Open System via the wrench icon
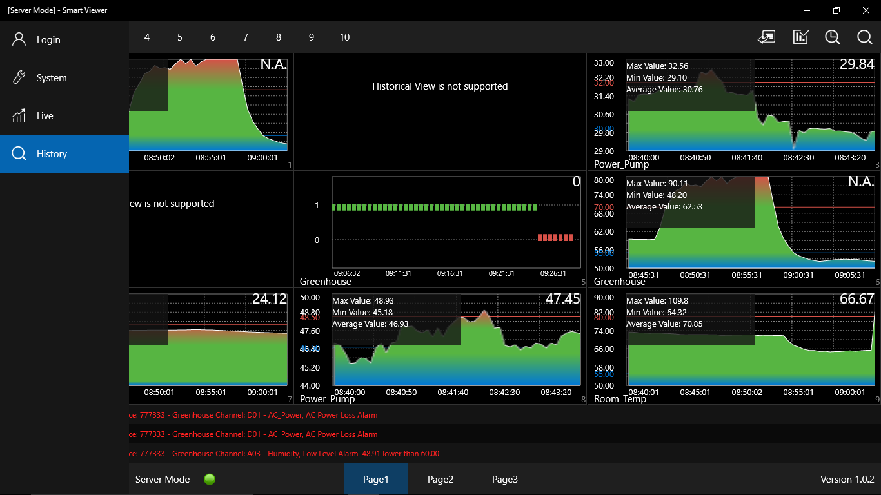Image resolution: width=881 pixels, height=495 pixels. [19, 77]
